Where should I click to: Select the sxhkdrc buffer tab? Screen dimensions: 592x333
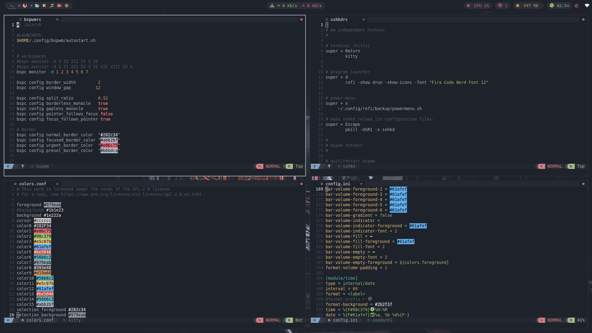339,19
